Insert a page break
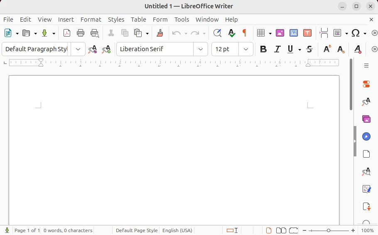Screen dimensions: 378x235 coord(324,33)
